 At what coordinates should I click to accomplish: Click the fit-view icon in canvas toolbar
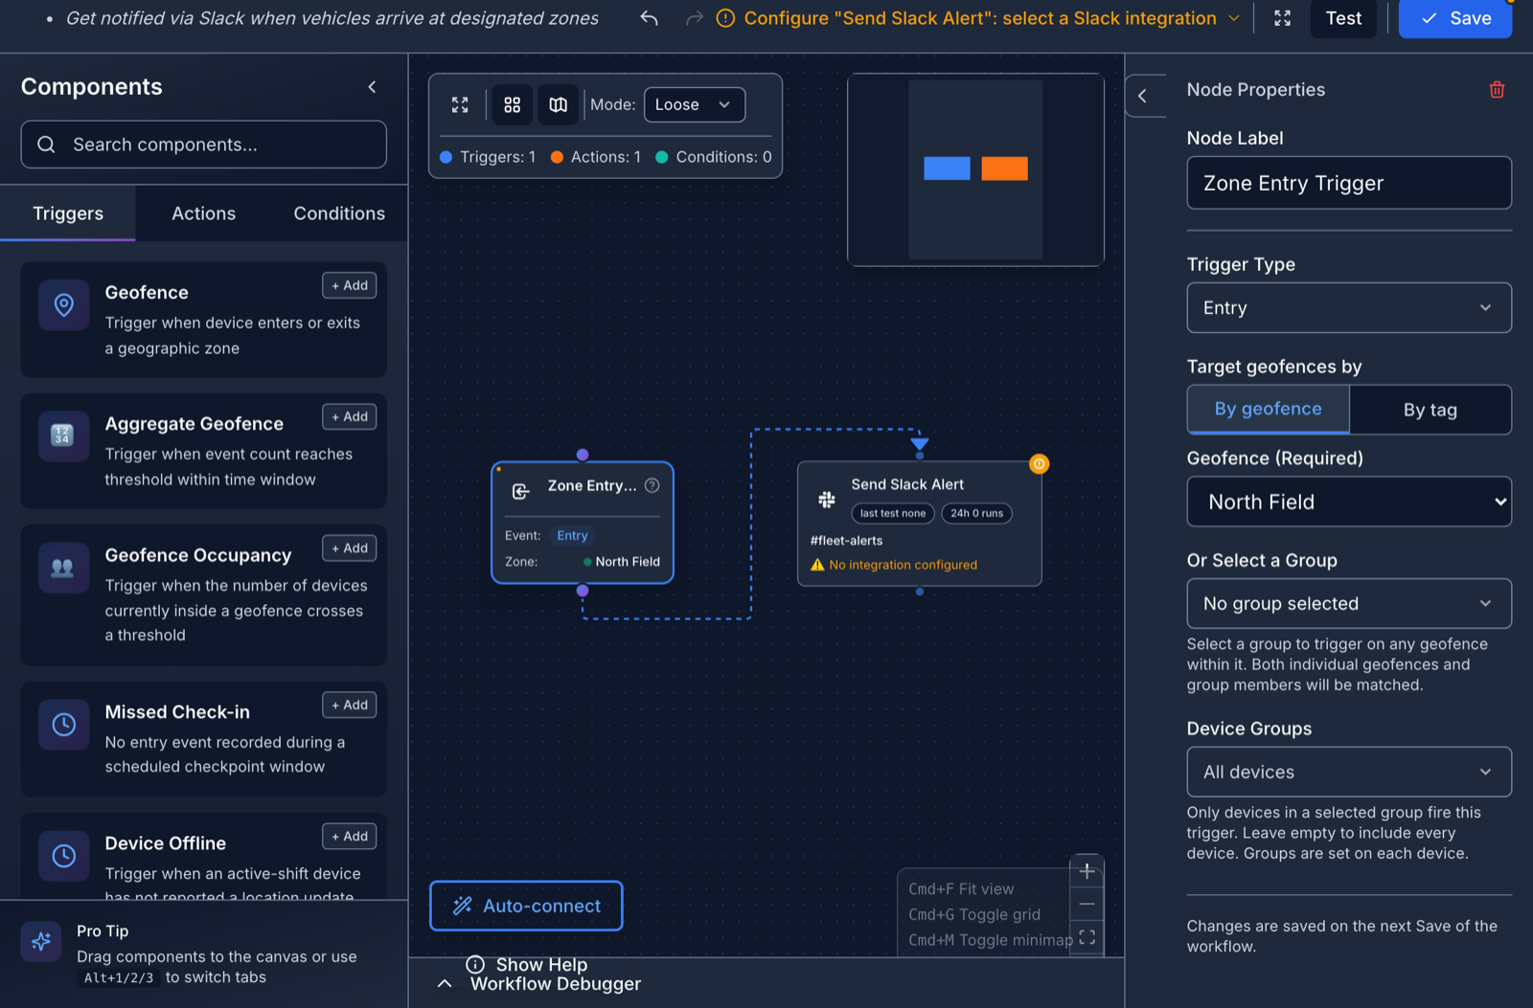(460, 104)
